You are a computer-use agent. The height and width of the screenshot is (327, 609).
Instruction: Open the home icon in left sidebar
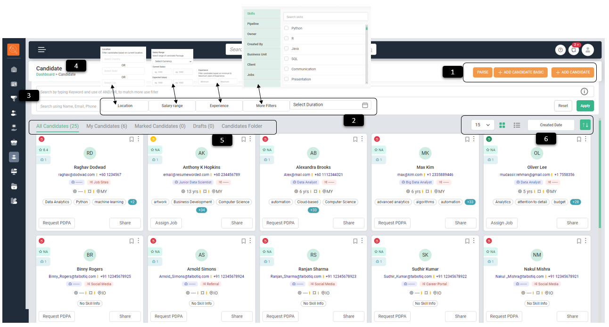click(14, 70)
